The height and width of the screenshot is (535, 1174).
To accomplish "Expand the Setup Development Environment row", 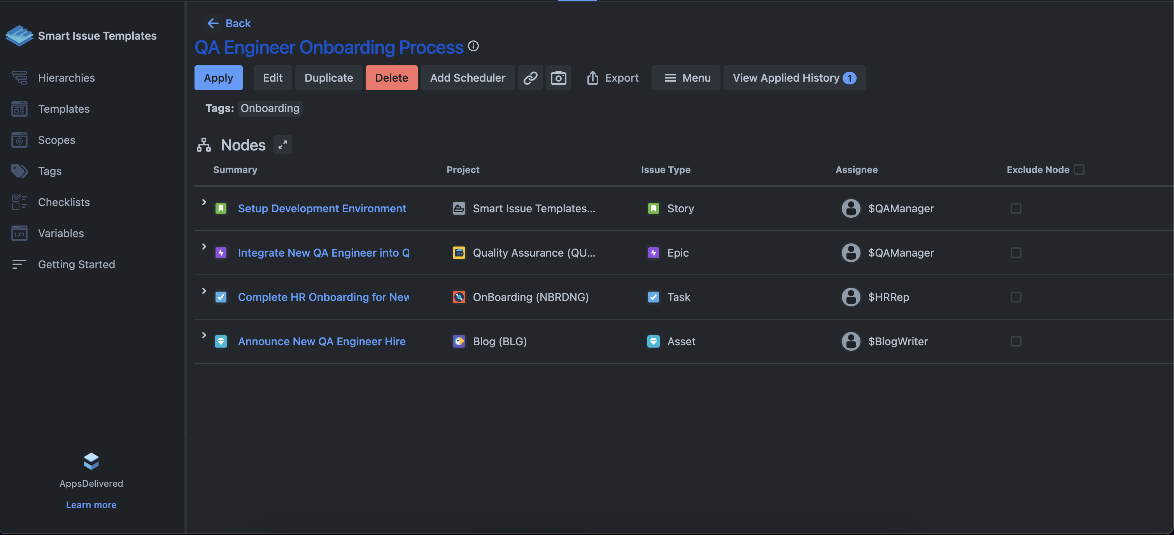I will (204, 202).
